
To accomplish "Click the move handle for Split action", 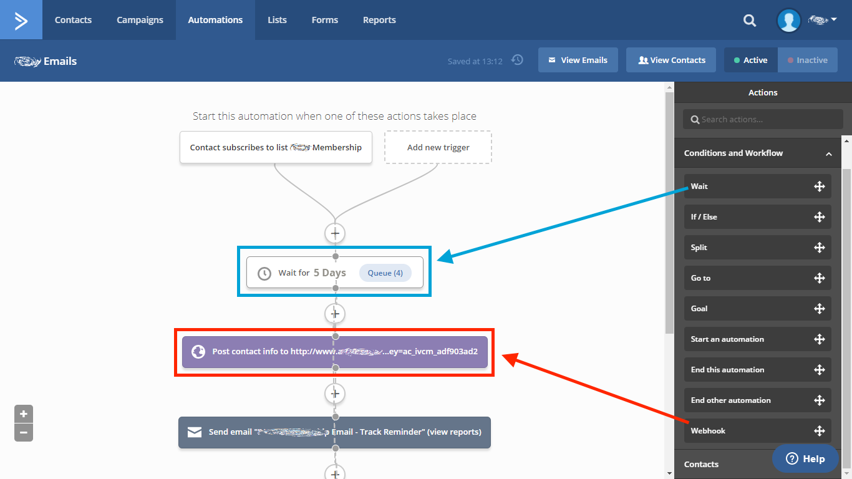I will click(x=820, y=248).
